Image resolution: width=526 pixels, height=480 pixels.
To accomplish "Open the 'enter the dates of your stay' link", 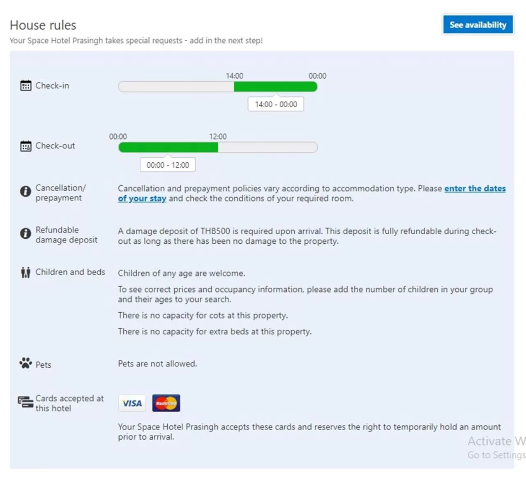I will [475, 189].
